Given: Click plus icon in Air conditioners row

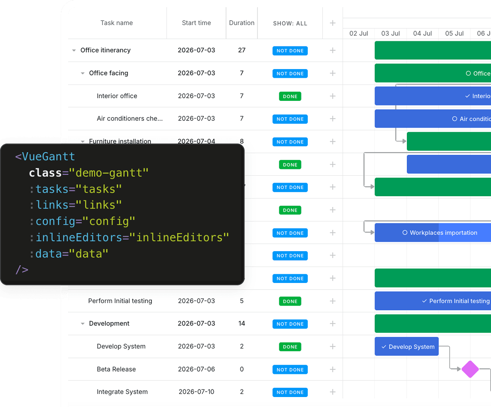Looking at the screenshot, I should pyautogui.click(x=332, y=119).
